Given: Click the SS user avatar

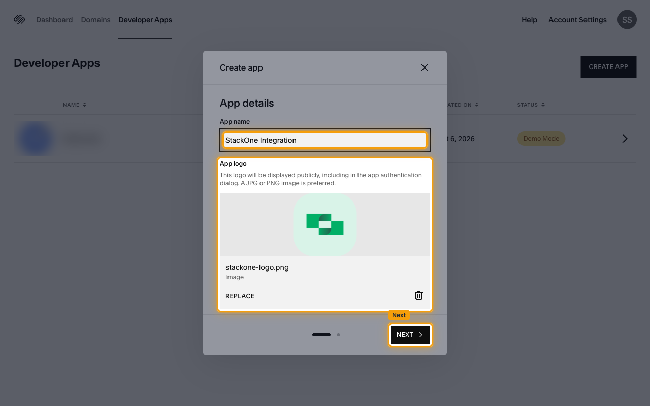Looking at the screenshot, I should click(x=627, y=20).
